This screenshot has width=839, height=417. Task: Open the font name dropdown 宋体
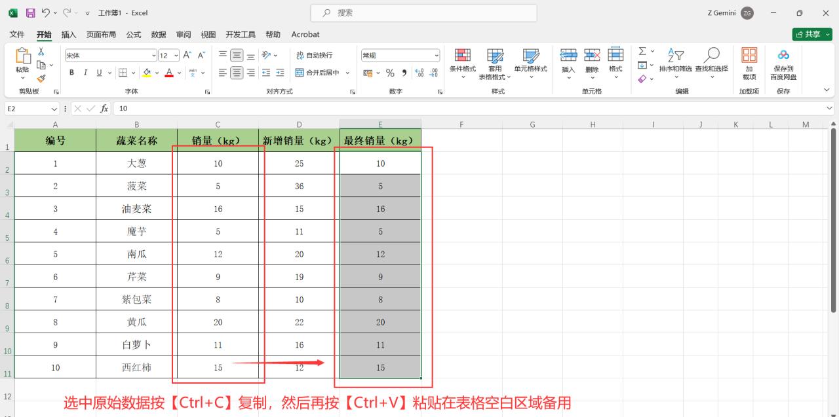[155, 56]
